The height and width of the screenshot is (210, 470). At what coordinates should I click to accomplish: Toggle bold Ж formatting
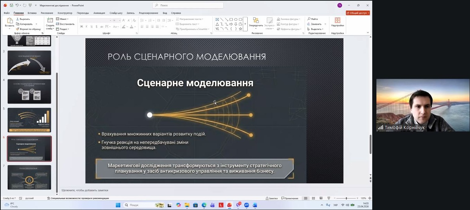click(x=82, y=26)
